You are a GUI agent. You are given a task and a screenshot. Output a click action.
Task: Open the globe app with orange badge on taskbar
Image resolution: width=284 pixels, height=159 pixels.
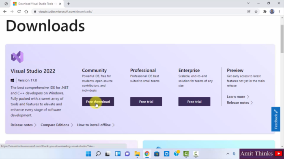pos(176,153)
